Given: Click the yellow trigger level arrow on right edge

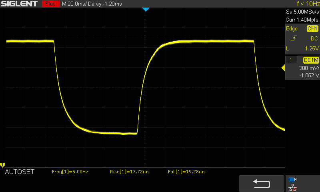Looking at the screenshot, I should click(x=283, y=68).
